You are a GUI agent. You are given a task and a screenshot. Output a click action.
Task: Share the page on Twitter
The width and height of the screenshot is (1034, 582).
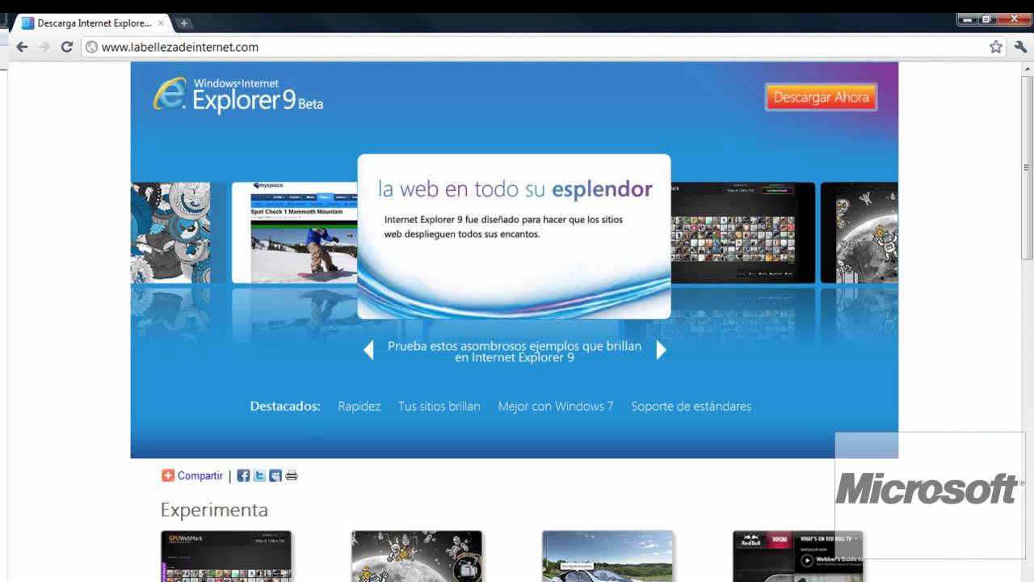tap(259, 475)
